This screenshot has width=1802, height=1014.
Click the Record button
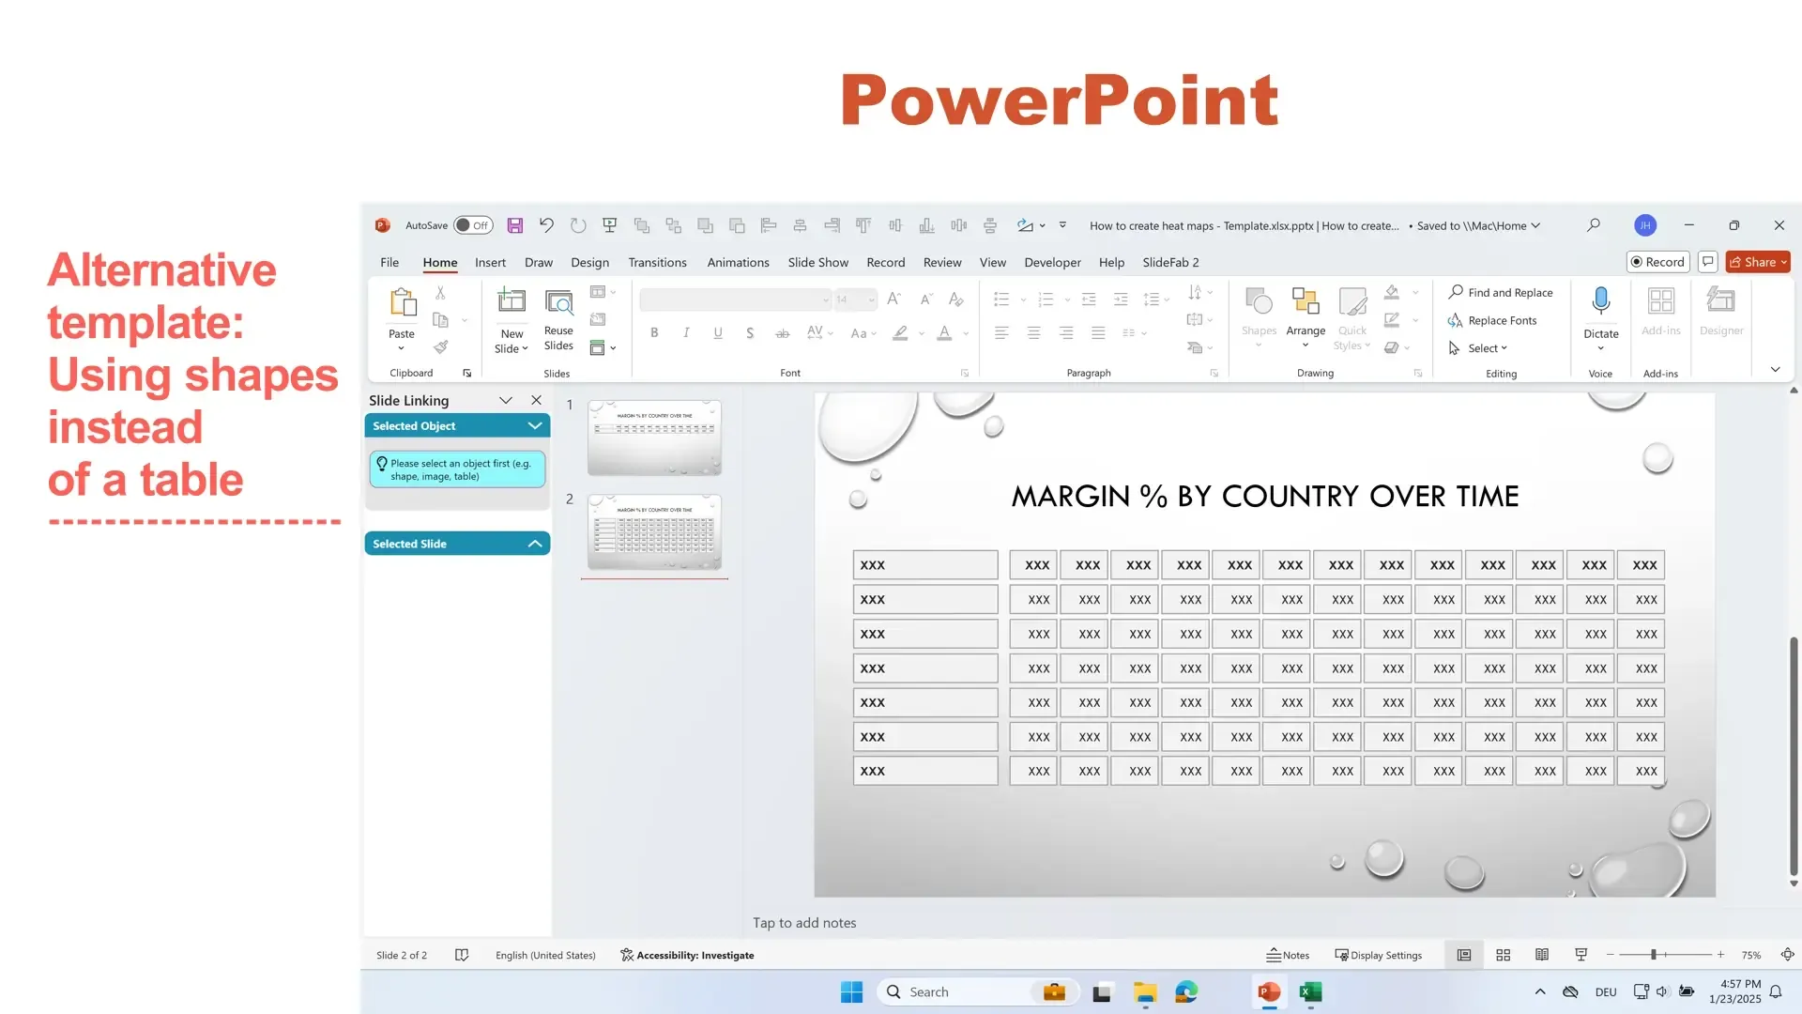(1657, 262)
